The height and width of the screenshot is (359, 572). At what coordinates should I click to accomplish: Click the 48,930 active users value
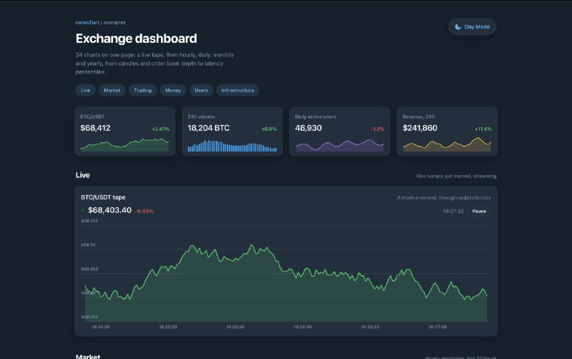coord(308,128)
